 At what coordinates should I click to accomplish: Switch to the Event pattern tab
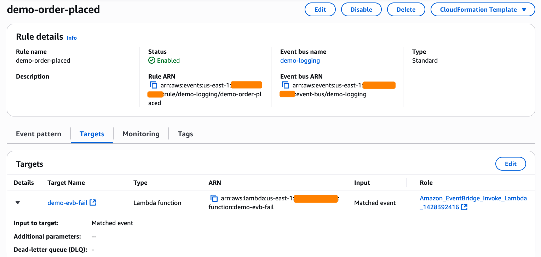point(39,134)
